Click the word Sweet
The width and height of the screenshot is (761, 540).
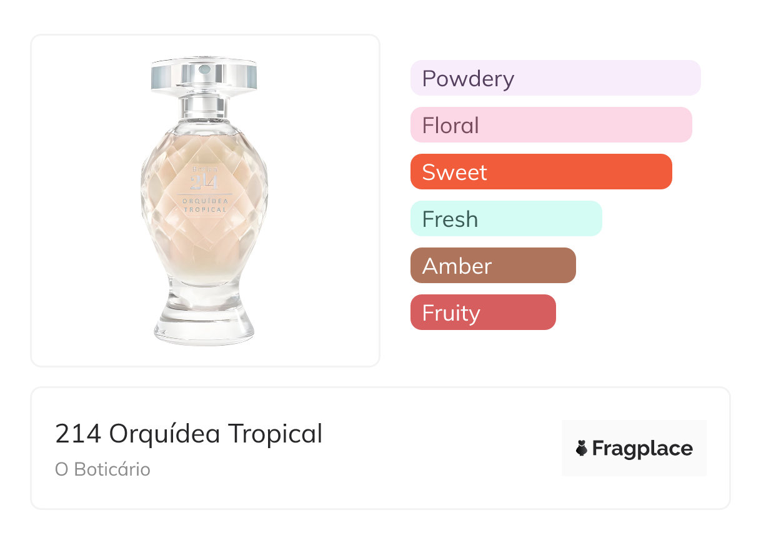click(x=454, y=172)
